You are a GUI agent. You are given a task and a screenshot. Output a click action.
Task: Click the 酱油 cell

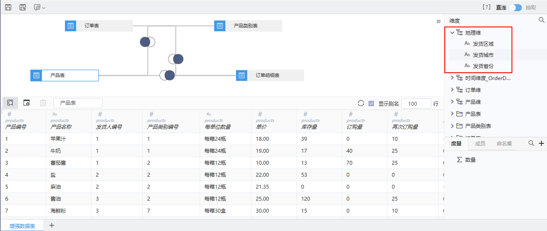(x=56, y=199)
